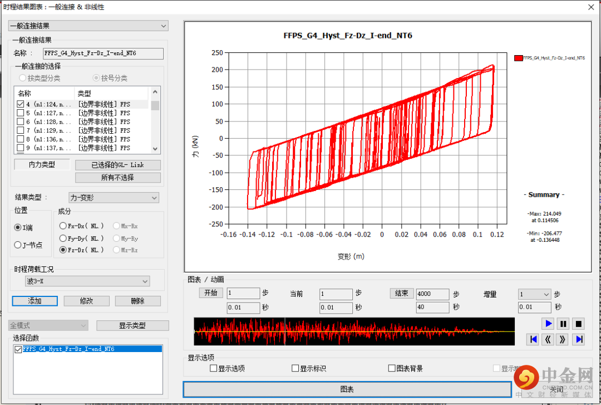Screen dimensions: 601x405
Task: Enable the 图表背景 checkbox
Action: [x=392, y=368]
